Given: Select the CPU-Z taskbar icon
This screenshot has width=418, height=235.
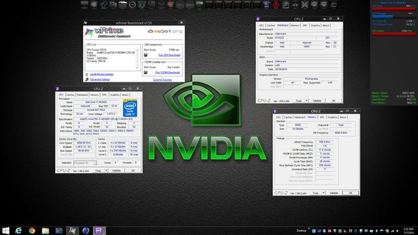Looking at the screenshot, I should 99,230.
